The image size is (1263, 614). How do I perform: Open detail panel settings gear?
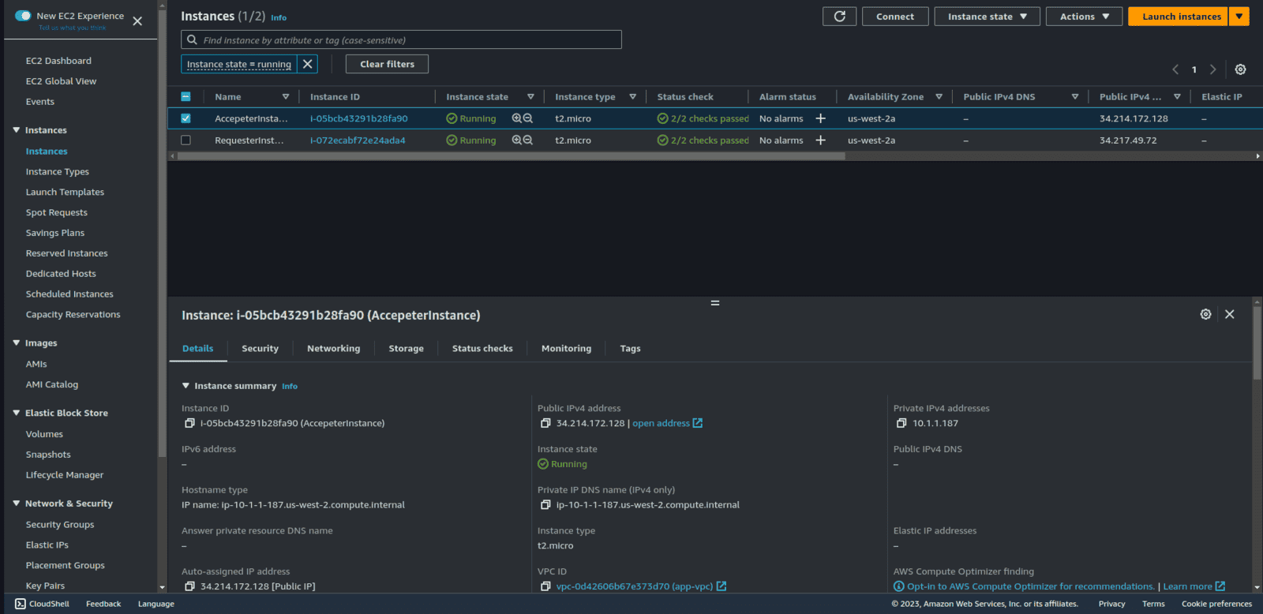tap(1205, 314)
